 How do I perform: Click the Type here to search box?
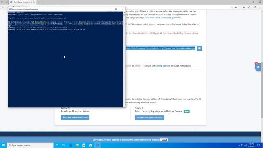point(30,145)
